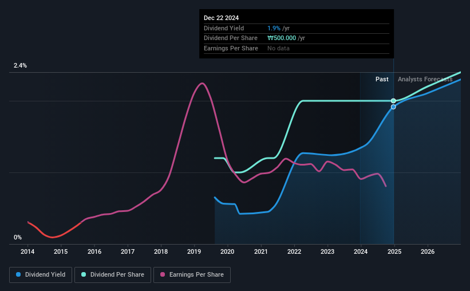Click the 'Dec 22 2024' tooltip date
This screenshot has width=470, height=291.
pos(221,18)
